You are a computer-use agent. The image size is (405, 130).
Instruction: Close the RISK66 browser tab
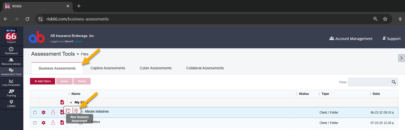(68, 6)
